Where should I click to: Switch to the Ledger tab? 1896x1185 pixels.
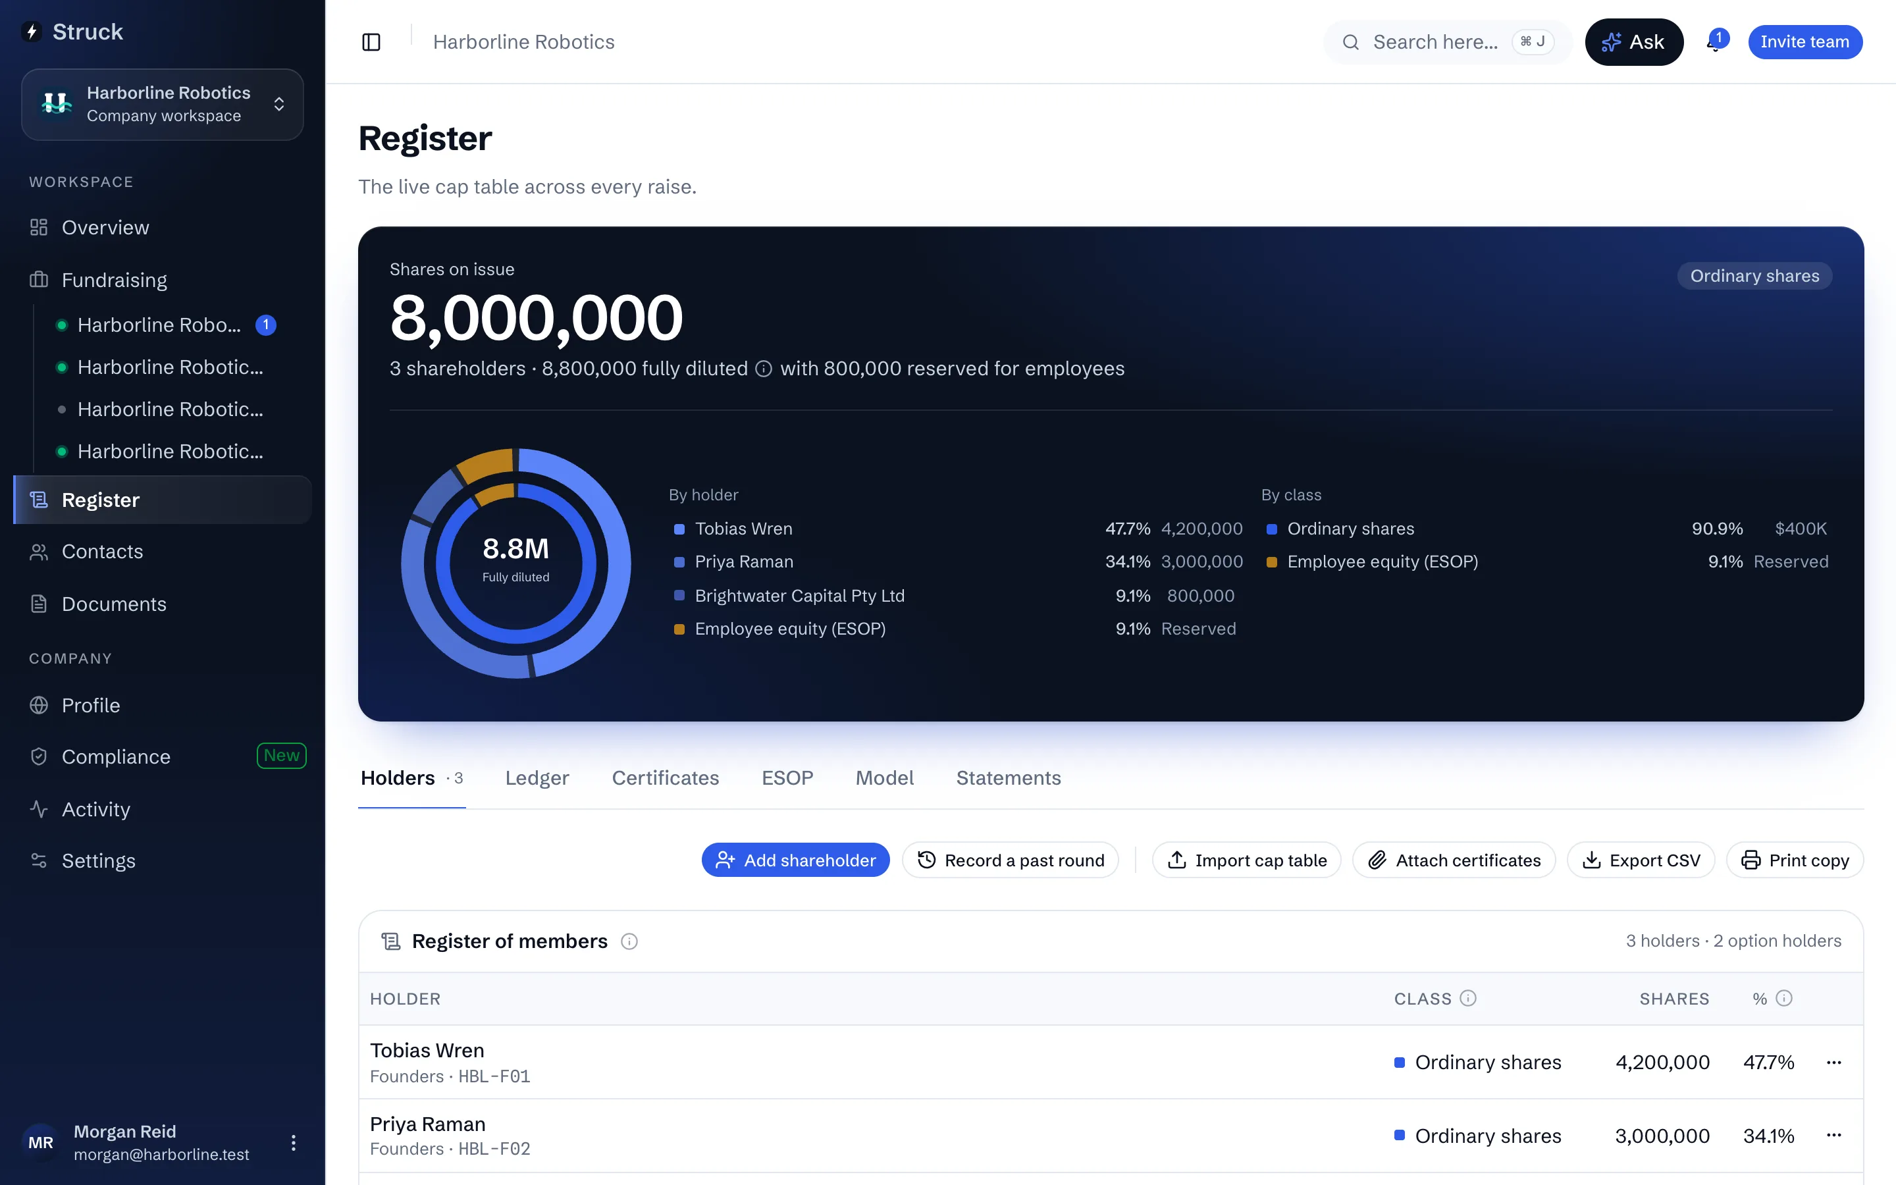pyautogui.click(x=537, y=778)
